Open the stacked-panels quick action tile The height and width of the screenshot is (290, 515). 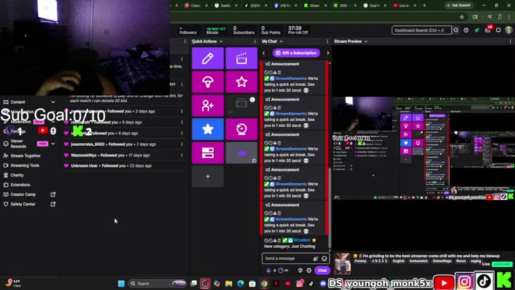(x=208, y=152)
